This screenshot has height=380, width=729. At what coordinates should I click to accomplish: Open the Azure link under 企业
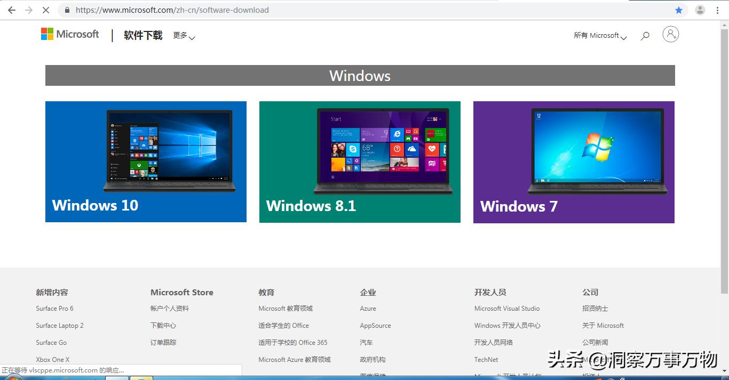tap(367, 308)
